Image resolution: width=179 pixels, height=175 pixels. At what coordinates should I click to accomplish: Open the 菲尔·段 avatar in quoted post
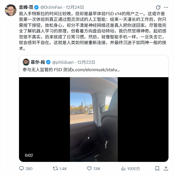point(26,62)
